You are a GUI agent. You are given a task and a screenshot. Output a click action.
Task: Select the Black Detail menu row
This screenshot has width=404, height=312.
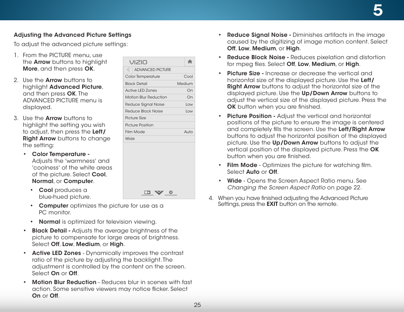tap(159, 84)
